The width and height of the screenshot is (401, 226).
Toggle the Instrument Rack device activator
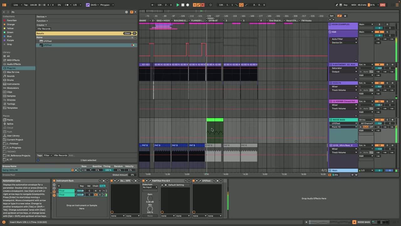54,180
